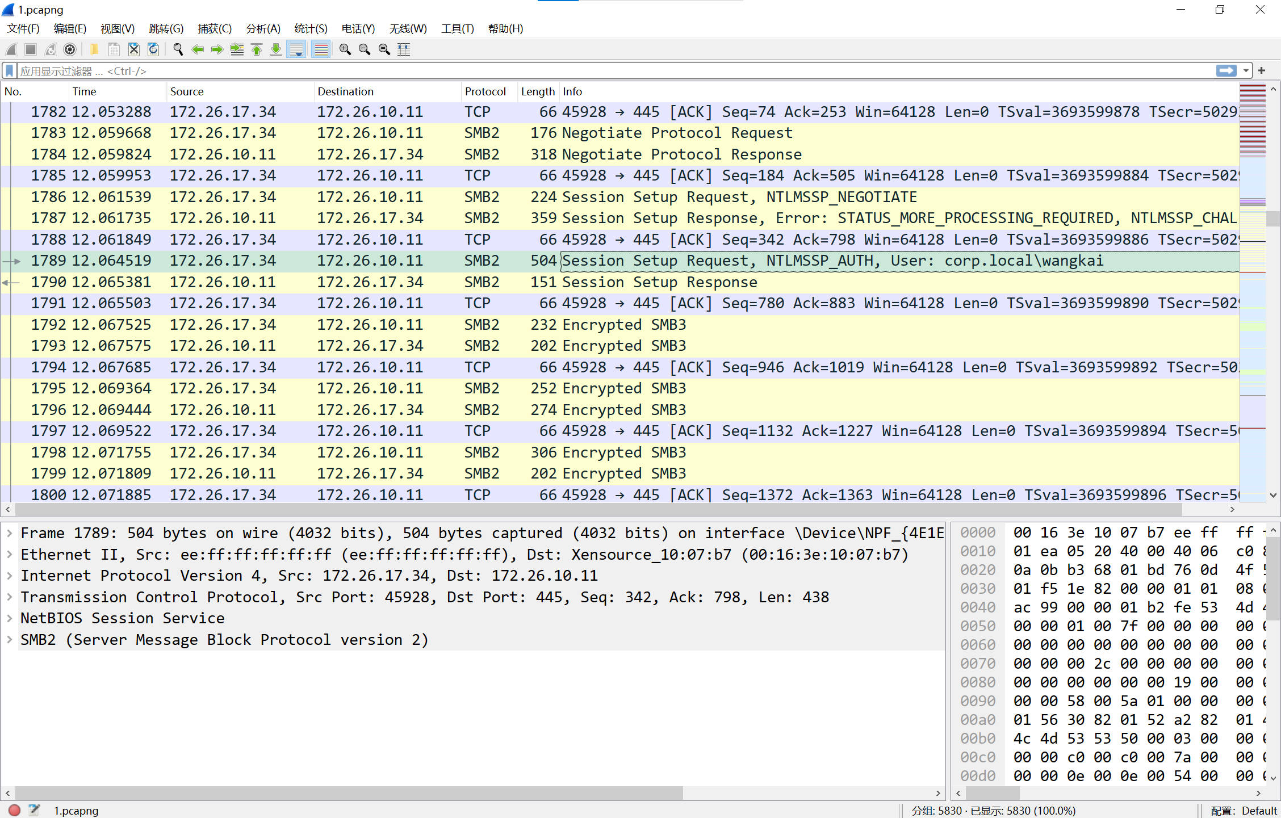Expand the Frame 1789 detail row

[10, 533]
